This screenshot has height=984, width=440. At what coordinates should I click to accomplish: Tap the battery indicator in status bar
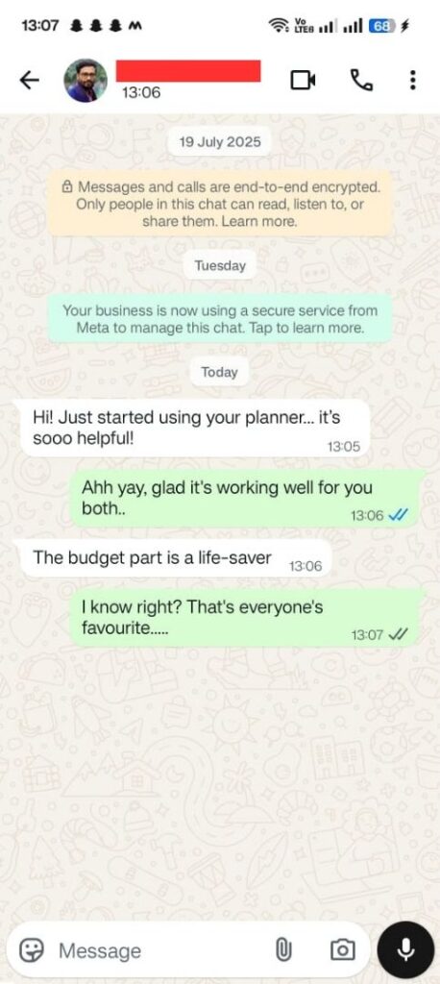coord(381,26)
